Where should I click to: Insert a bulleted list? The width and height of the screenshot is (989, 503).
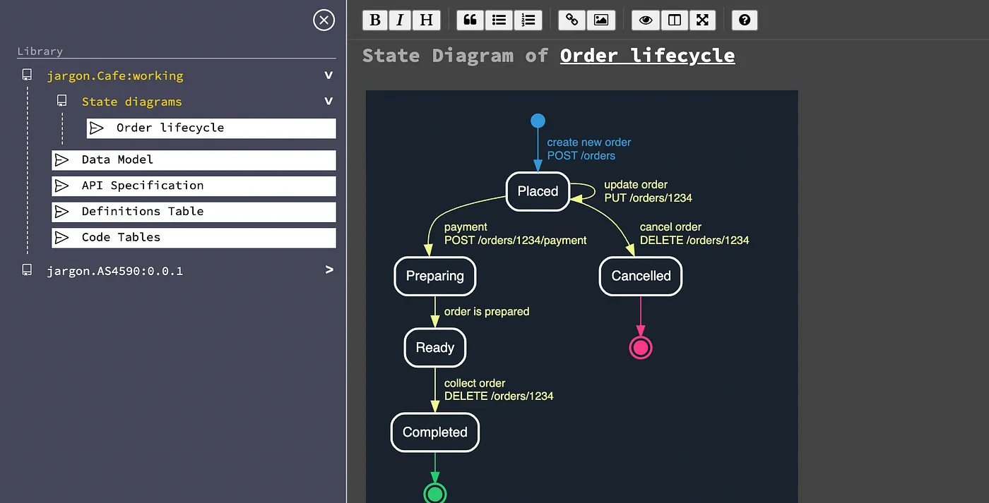pos(499,20)
